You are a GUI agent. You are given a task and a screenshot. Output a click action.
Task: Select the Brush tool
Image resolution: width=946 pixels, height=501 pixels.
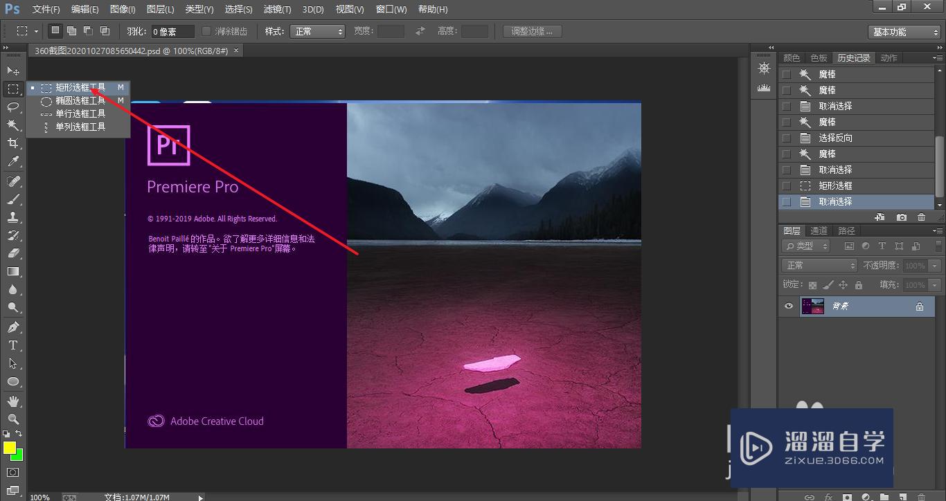click(x=13, y=199)
